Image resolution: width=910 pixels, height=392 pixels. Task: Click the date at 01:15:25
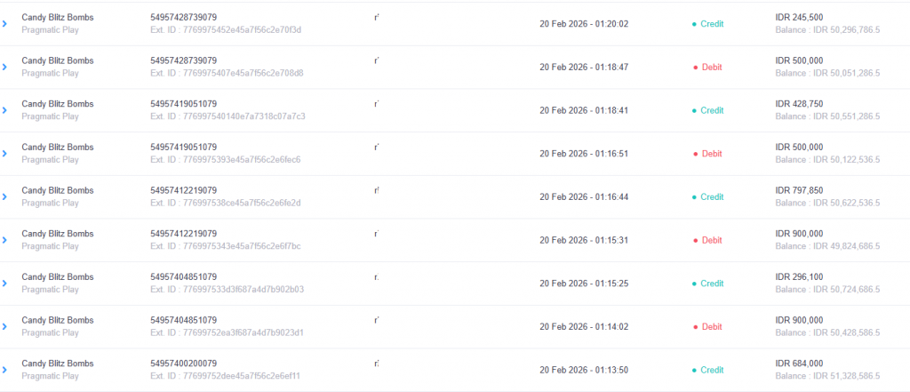pyautogui.click(x=584, y=284)
